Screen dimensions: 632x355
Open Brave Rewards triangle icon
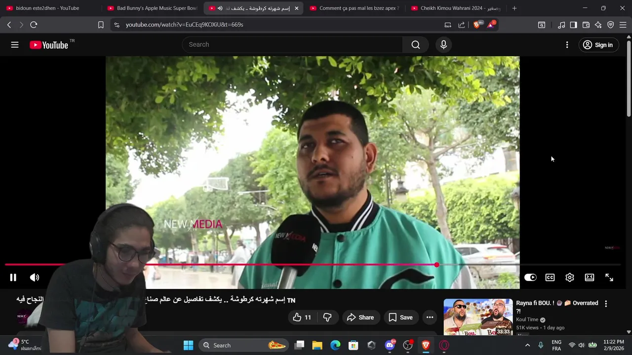(x=491, y=25)
